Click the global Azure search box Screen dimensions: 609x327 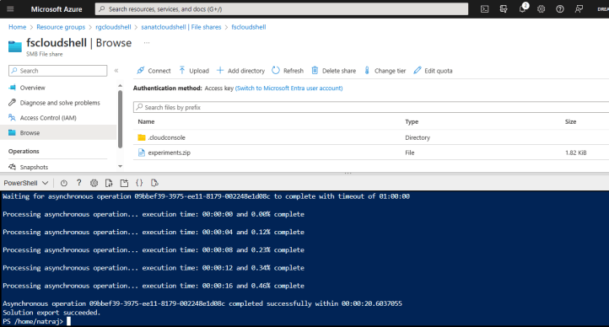(x=282, y=9)
